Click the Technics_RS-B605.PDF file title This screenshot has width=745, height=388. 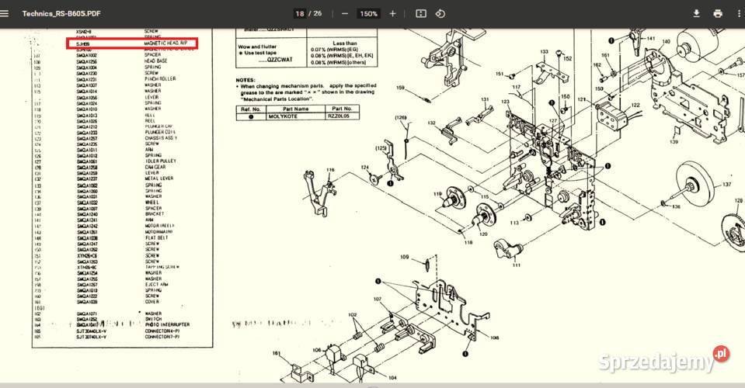[61, 13]
